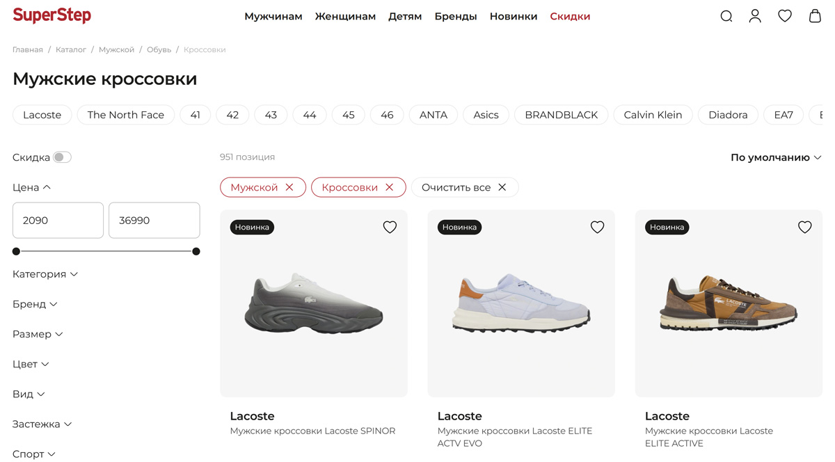Open the user account profile icon
Viewport: 835px width, 462px height.
click(755, 16)
